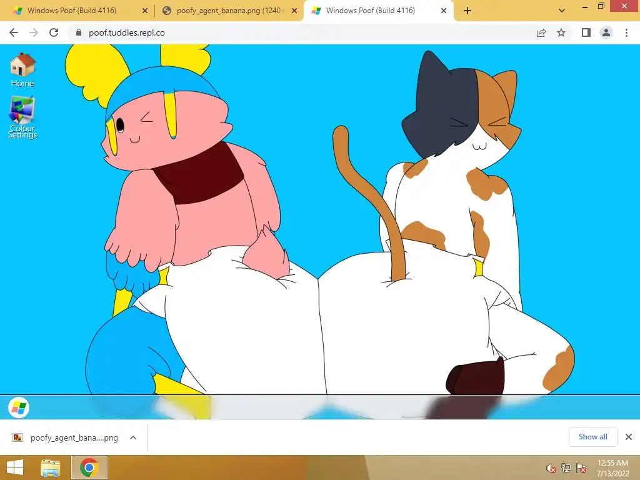Switch to poofy_agent_banana.png tab
Image resolution: width=640 pixels, height=480 pixels.
click(x=229, y=11)
